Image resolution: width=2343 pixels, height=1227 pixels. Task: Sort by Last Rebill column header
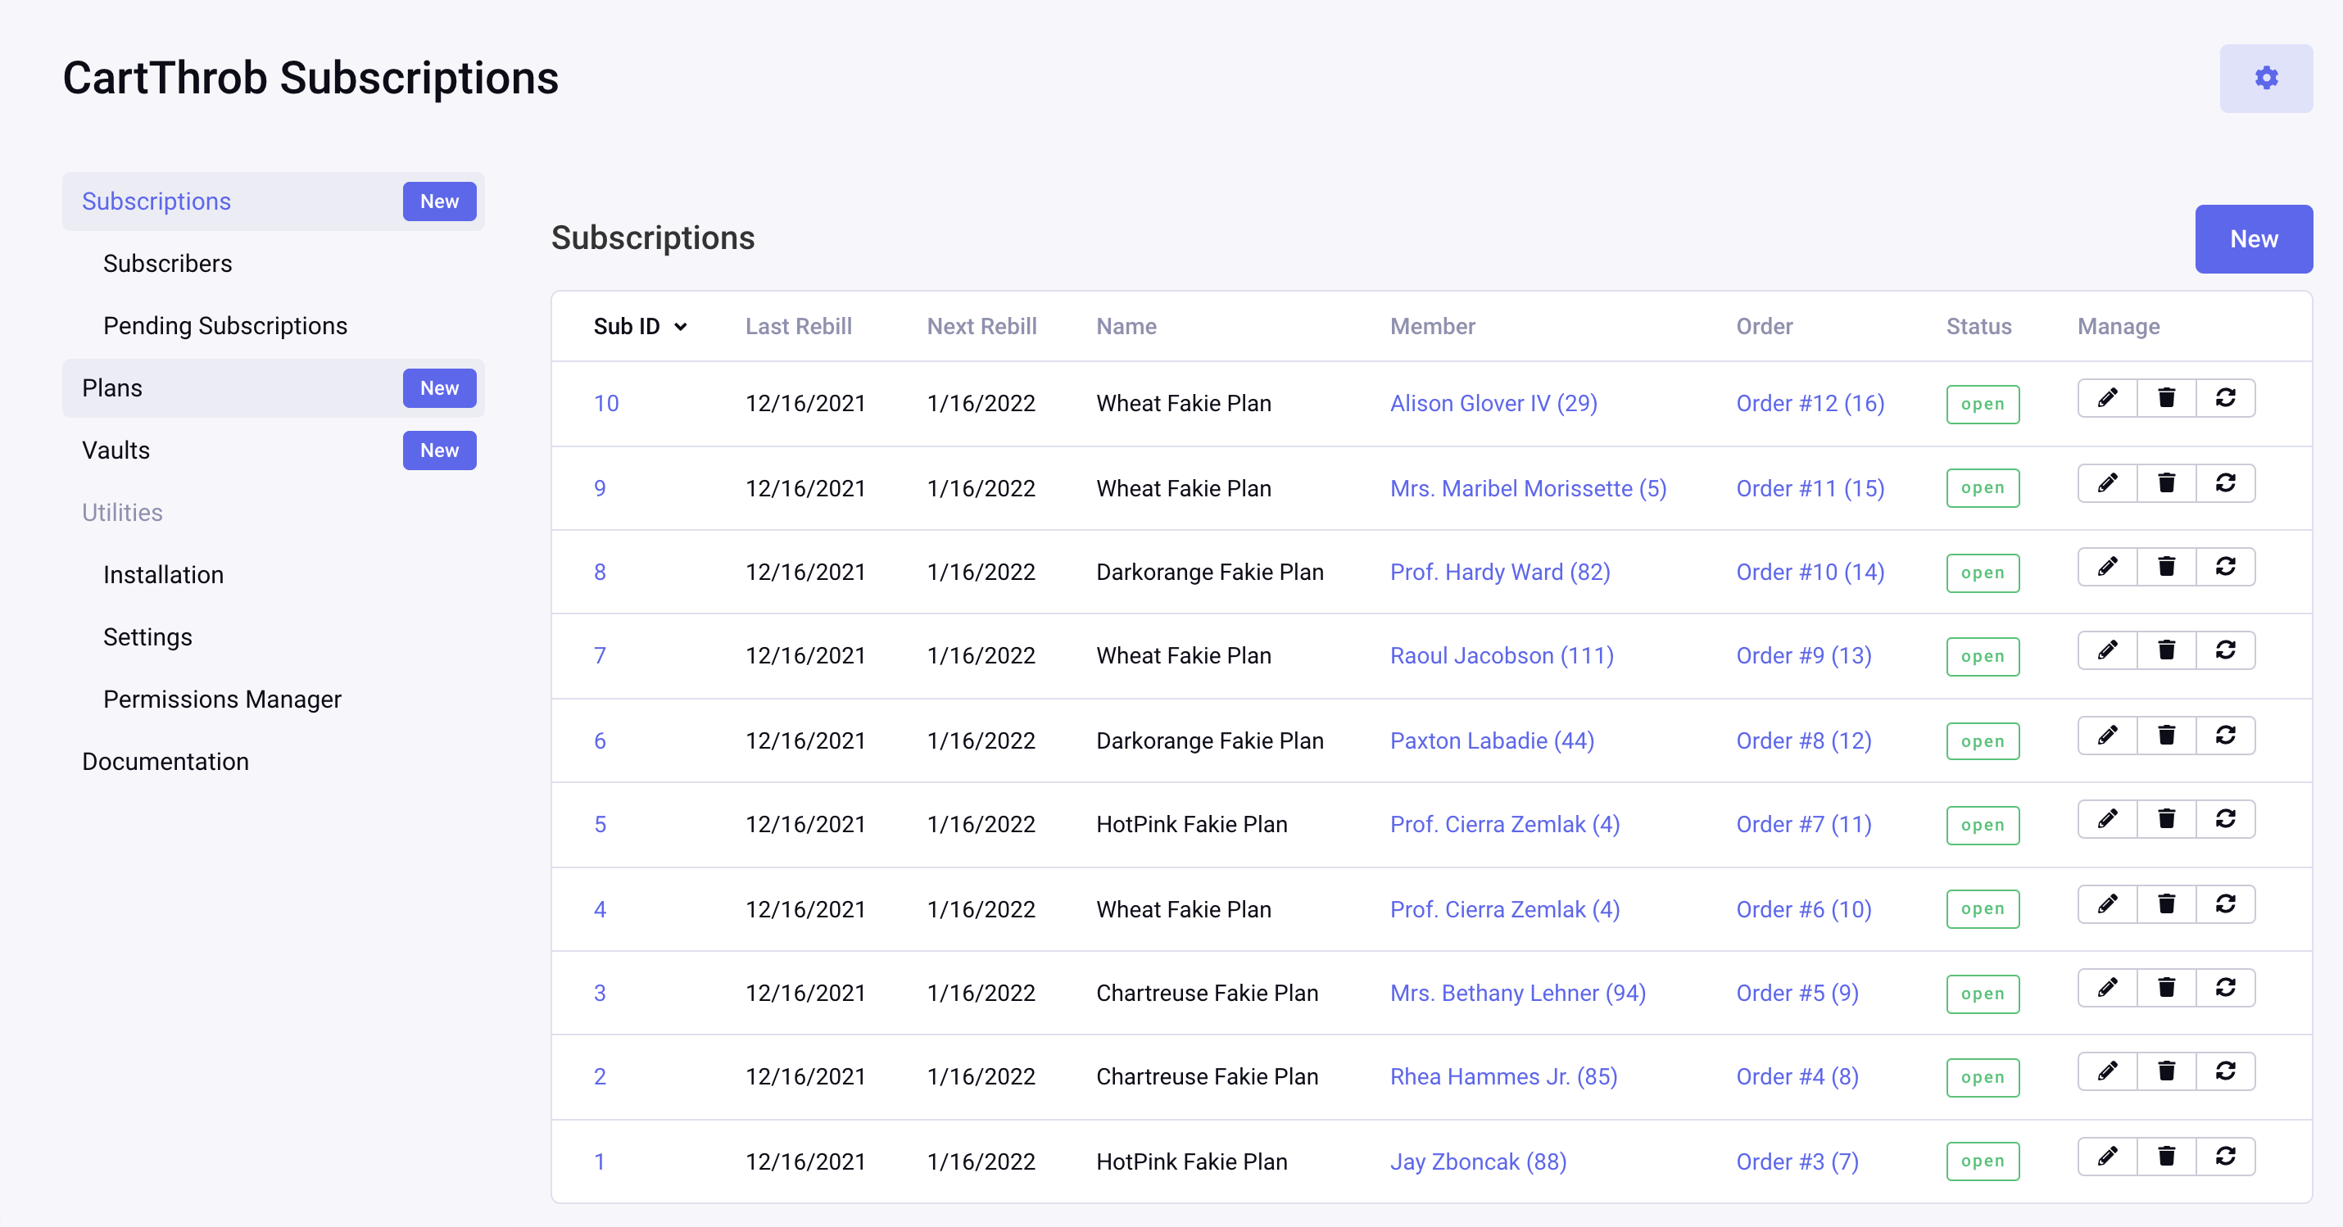pos(799,327)
